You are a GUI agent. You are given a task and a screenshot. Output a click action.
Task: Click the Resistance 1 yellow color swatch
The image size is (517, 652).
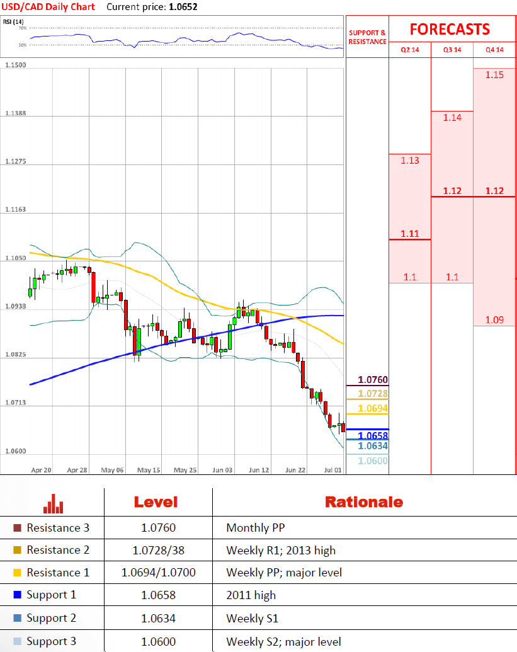point(17,573)
